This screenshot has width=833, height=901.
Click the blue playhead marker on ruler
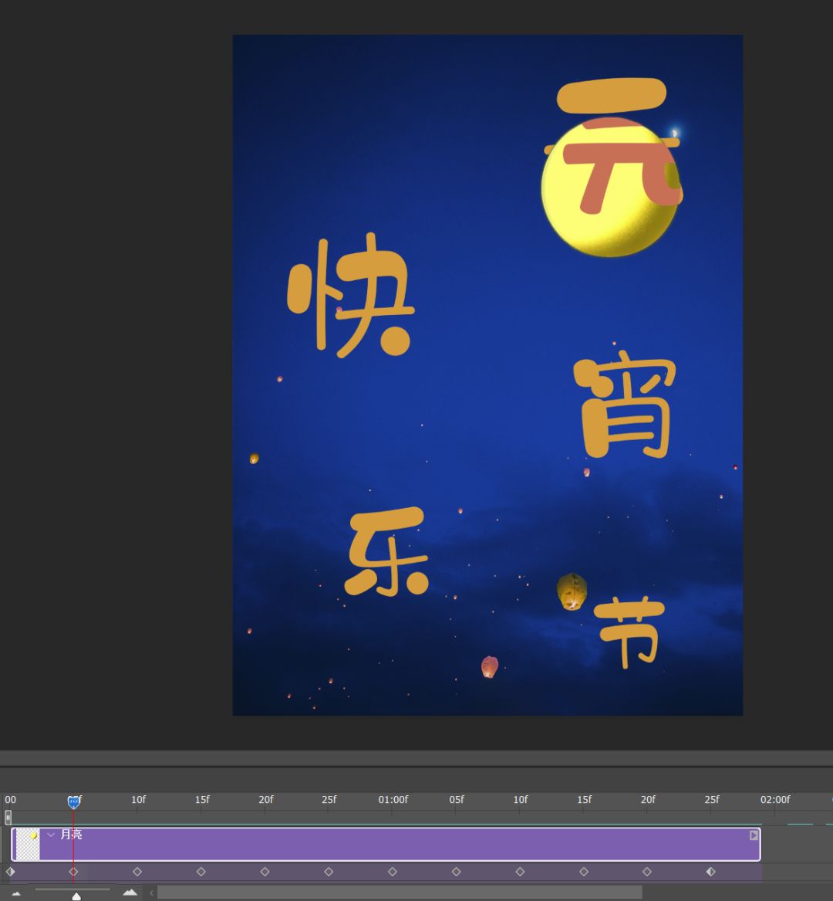click(73, 802)
